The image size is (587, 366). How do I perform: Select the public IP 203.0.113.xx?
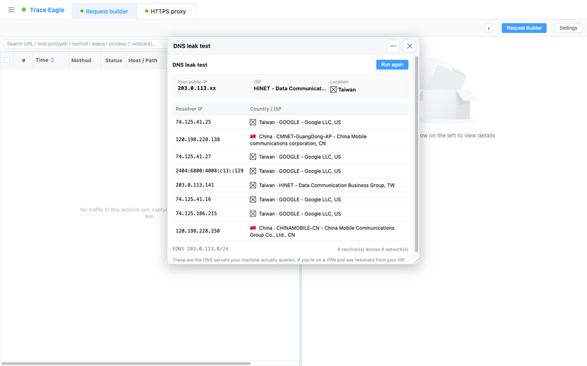tap(197, 88)
